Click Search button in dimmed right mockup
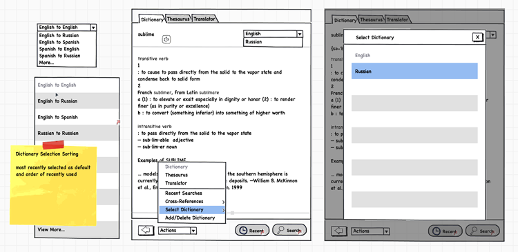Viewport: 518px width, 252px height. pyautogui.click(x=483, y=231)
